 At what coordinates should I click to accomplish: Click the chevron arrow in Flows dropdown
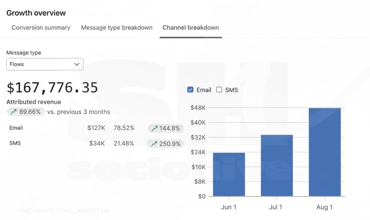tap(77, 64)
